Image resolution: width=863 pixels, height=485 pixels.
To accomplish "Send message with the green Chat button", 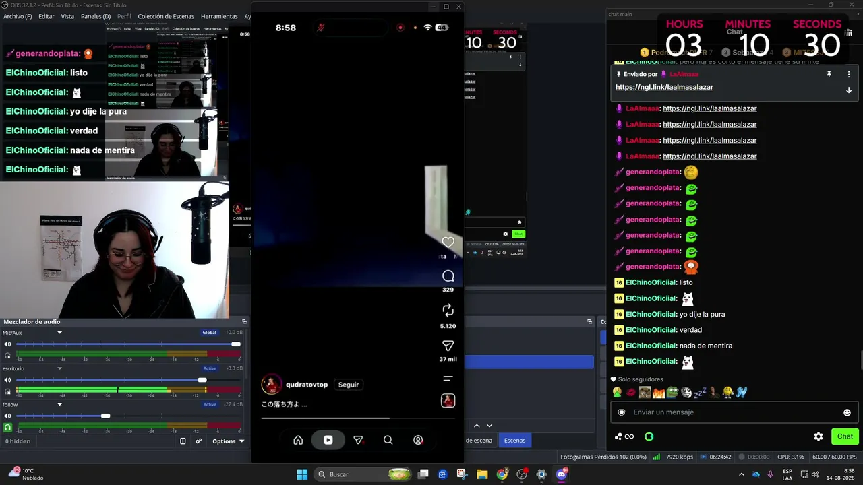I will click(x=845, y=437).
